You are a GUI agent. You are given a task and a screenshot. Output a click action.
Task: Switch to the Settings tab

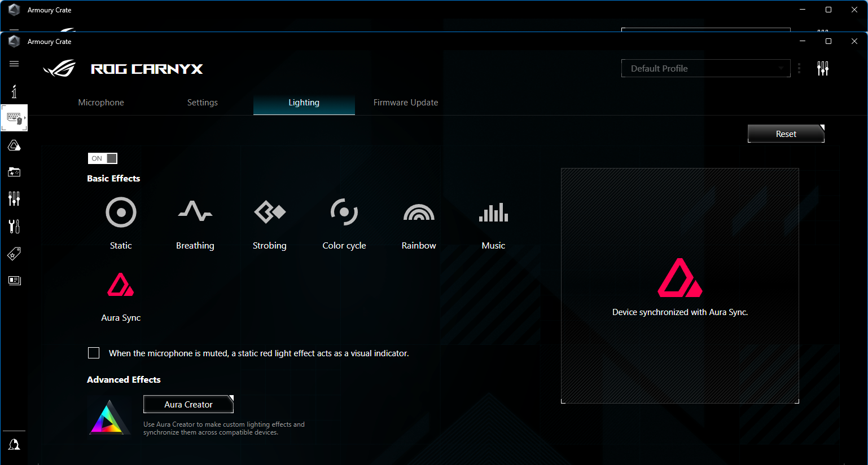pos(203,103)
